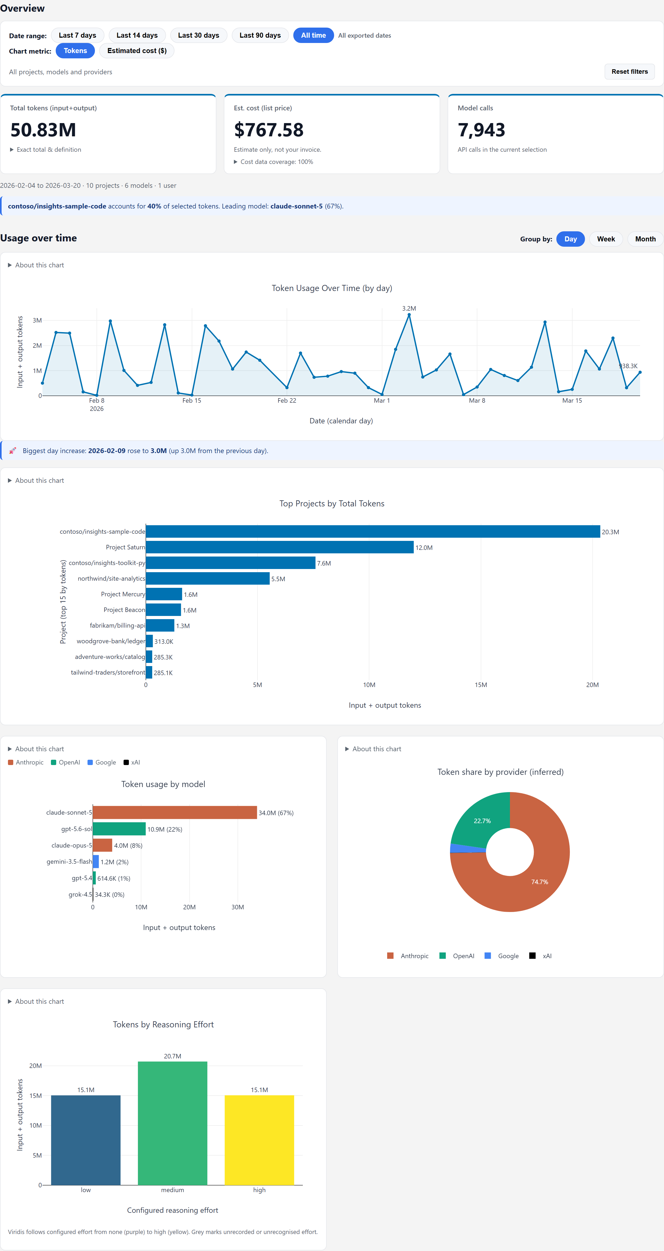Click the 3.2M peak point on the line chart

pyautogui.click(x=409, y=315)
